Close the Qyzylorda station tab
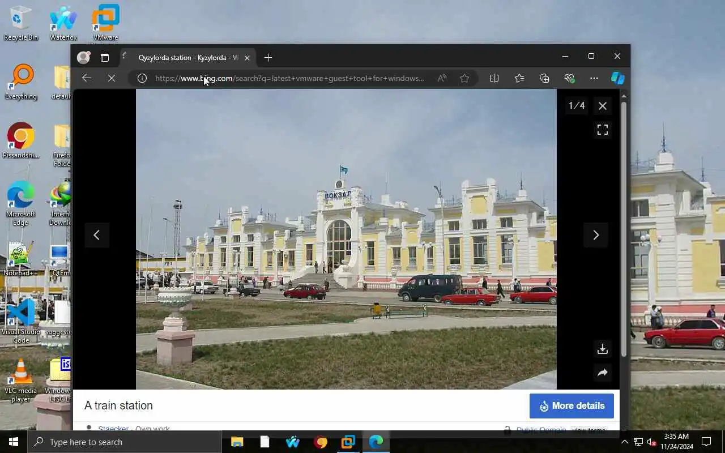725x453 pixels. [247, 58]
